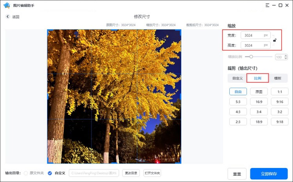Open the title bar menu icon
This screenshot has width=293, height=182.
click(267, 5)
